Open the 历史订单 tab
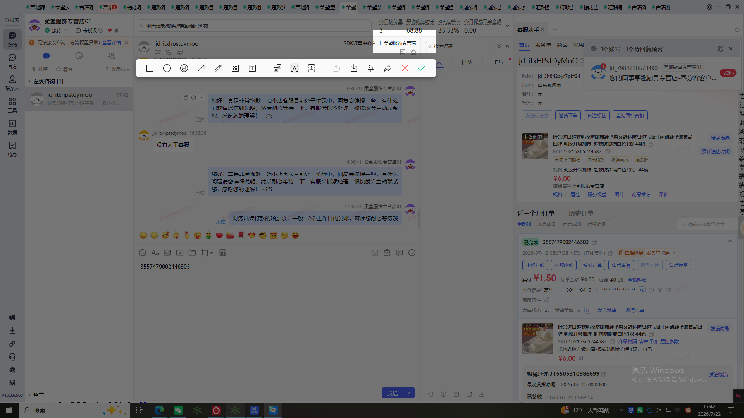Image resolution: width=744 pixels, height=418 pixels. pos(581,213)
